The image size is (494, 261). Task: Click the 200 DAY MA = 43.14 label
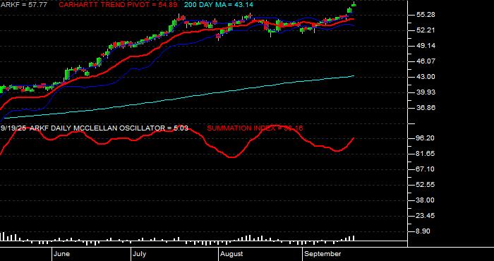(x=218, y=5)
